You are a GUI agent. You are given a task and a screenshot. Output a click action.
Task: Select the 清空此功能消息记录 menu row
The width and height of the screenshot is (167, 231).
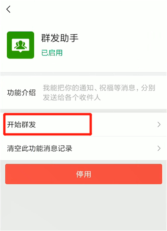coord(83,148)
